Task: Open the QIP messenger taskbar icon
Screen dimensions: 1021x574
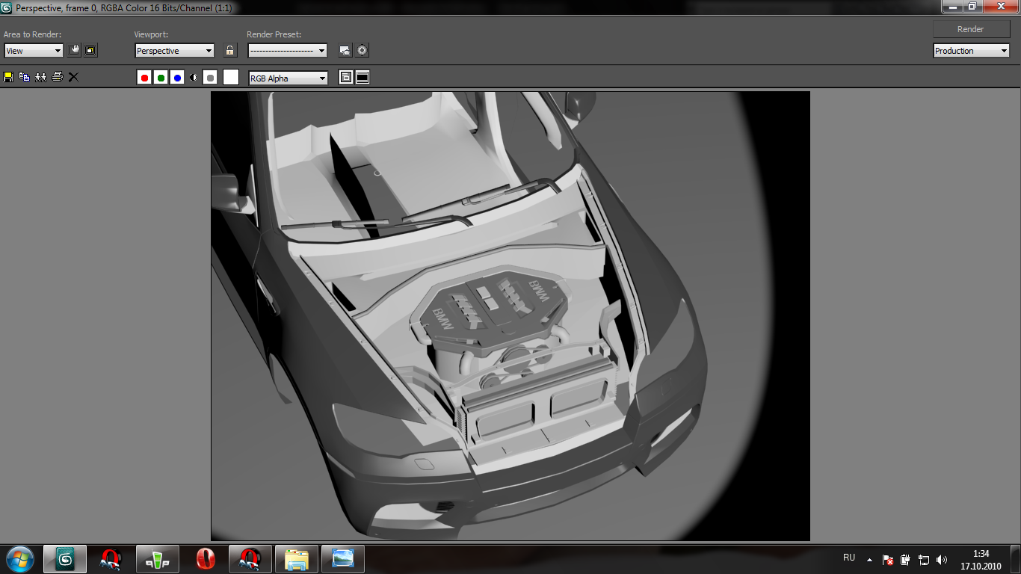Action: click(x=158, y=559)
